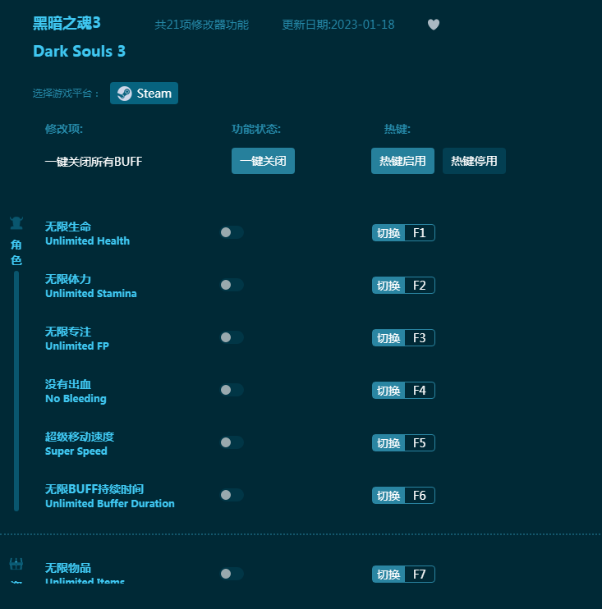Click the Unlimited FP label

point(77,346)
